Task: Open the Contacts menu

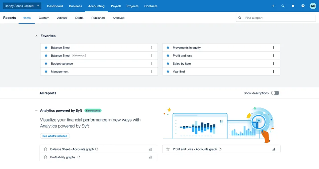Action: click(151, 6)
